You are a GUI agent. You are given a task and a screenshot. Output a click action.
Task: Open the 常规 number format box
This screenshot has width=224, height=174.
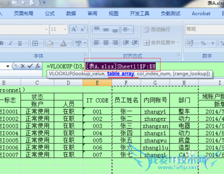pyautogui.click(x=205, y=29)
